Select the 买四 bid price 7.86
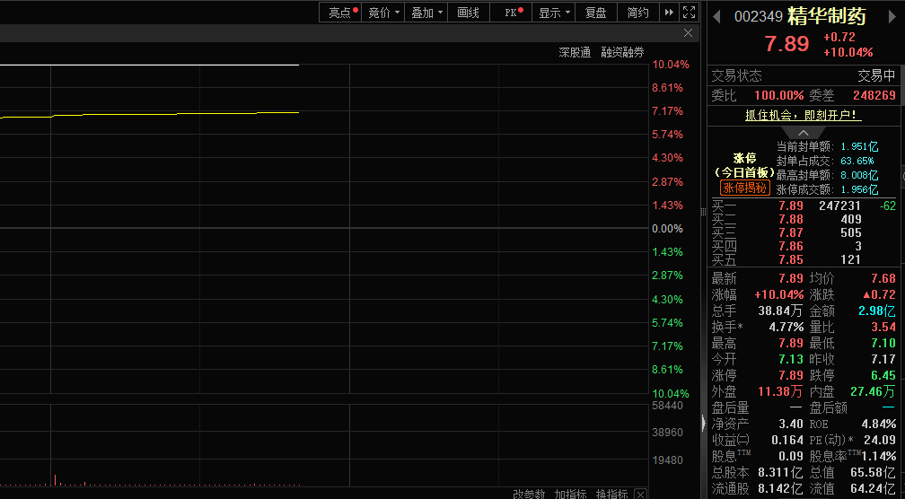The width and height of the screenshot is (905, 499). click(791, 246)
